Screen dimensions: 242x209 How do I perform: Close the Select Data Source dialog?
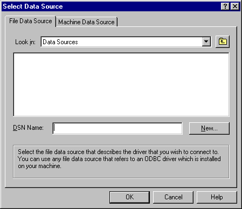(235, 6)
